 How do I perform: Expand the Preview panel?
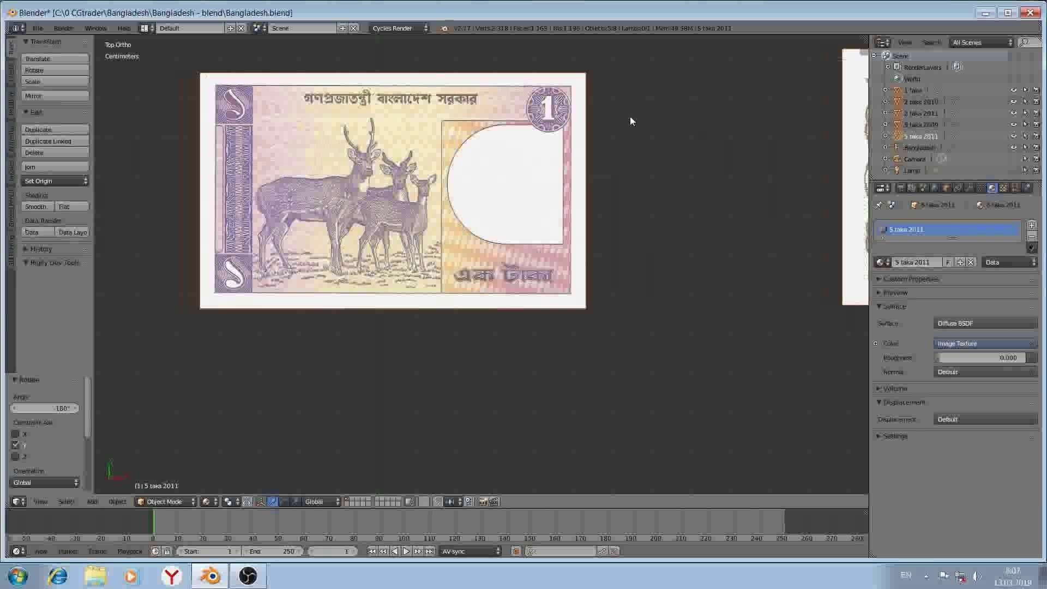coord(895,293)
